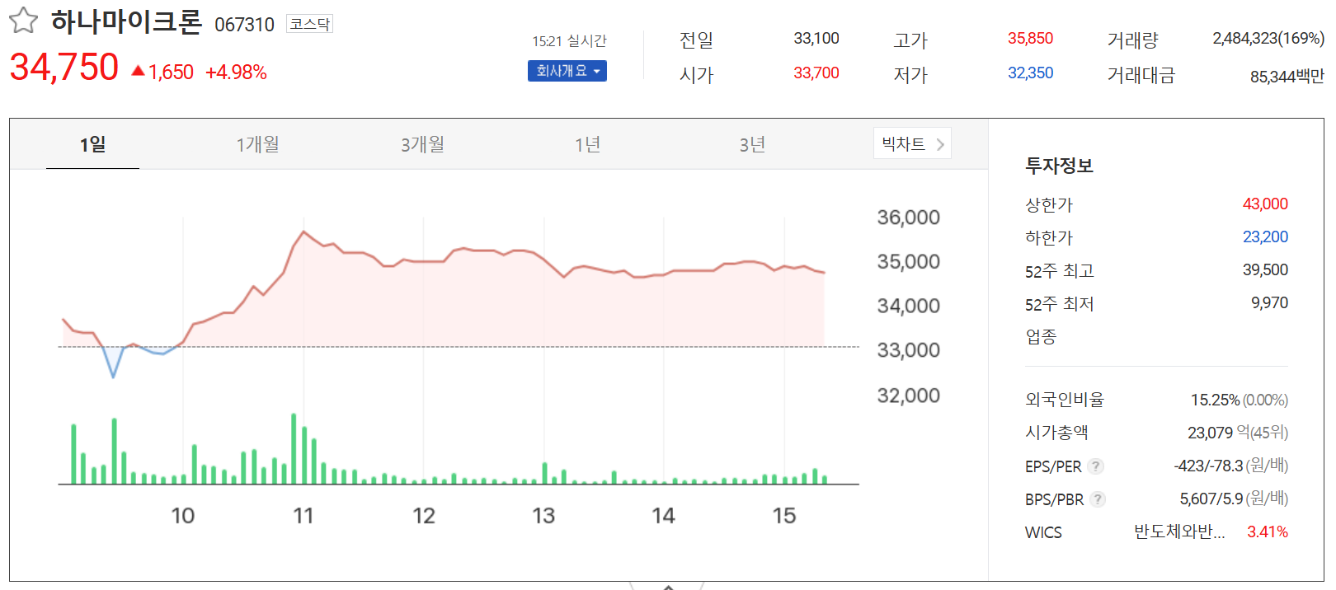Image resolution: width=1336 pixels, height=590 pixels.
Task: Click the 고가 value 35,850
Action: (x=1030, y=39)
